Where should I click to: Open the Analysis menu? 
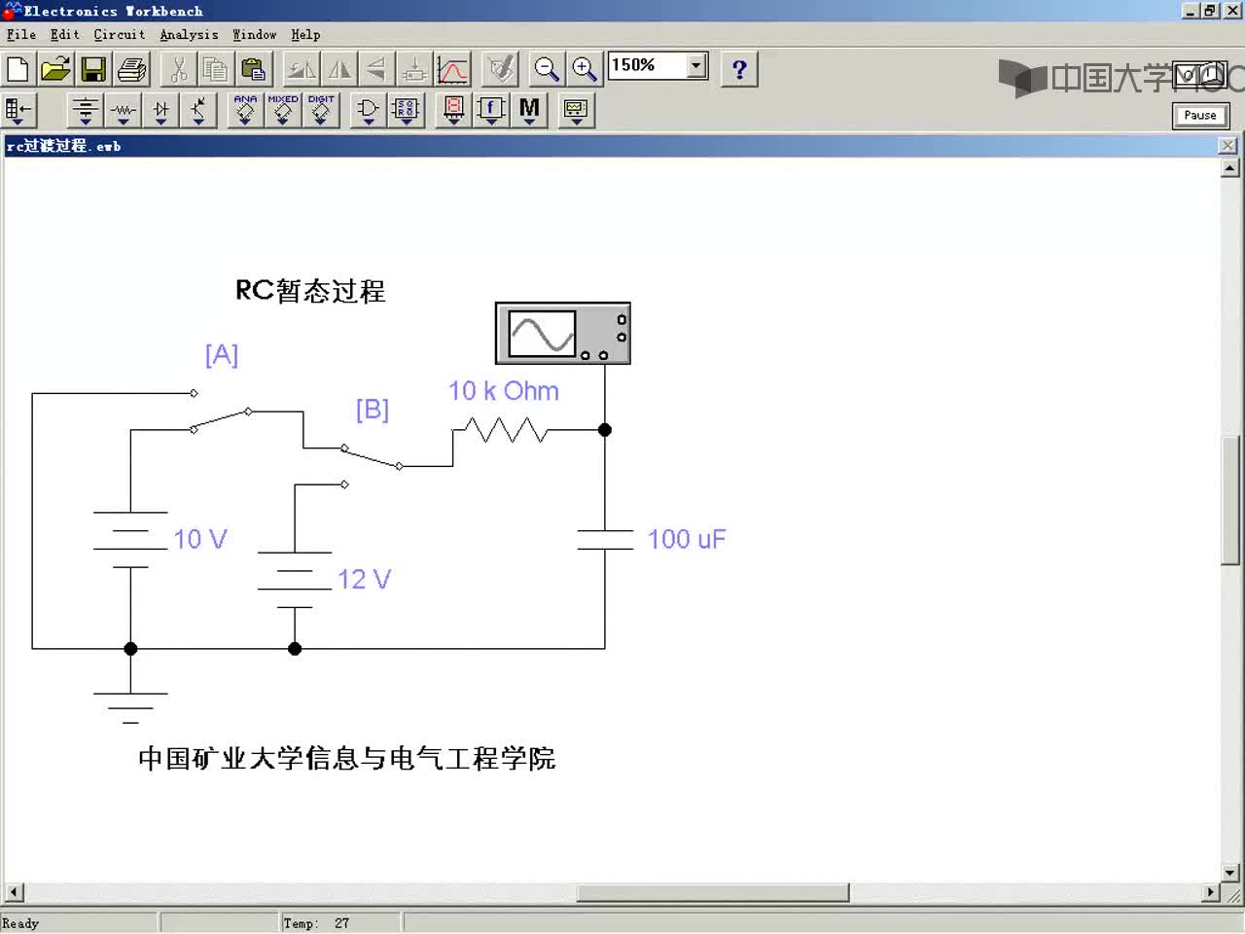tap(189, 34)
